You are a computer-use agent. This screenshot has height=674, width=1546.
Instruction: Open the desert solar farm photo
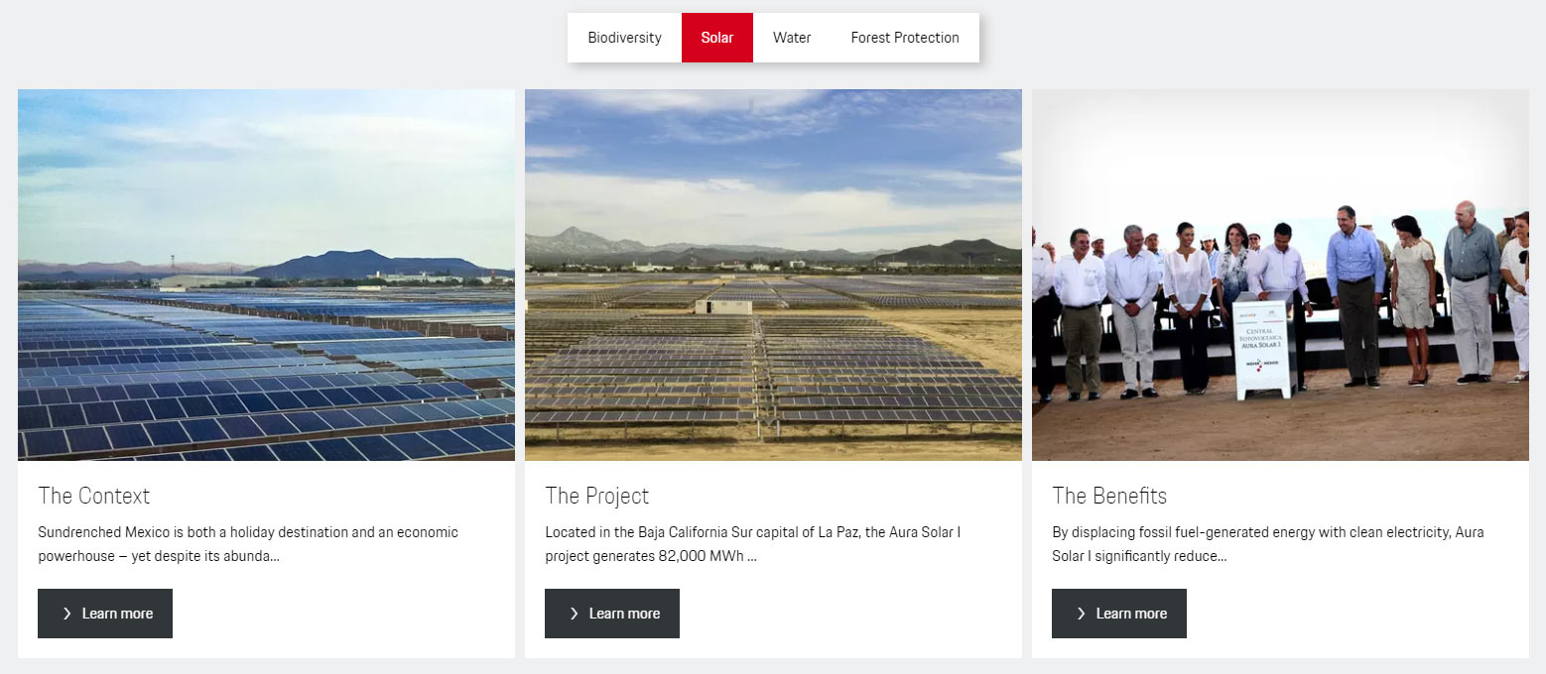[773, 275]
